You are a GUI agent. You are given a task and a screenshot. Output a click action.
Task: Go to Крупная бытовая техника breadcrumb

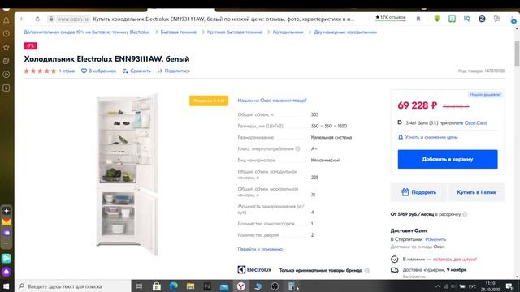click(235, 32)
